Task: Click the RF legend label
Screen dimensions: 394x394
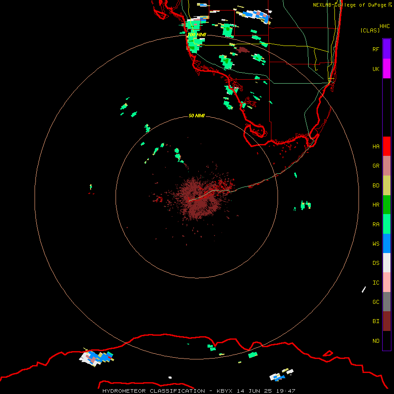Action: click(376, 49)
